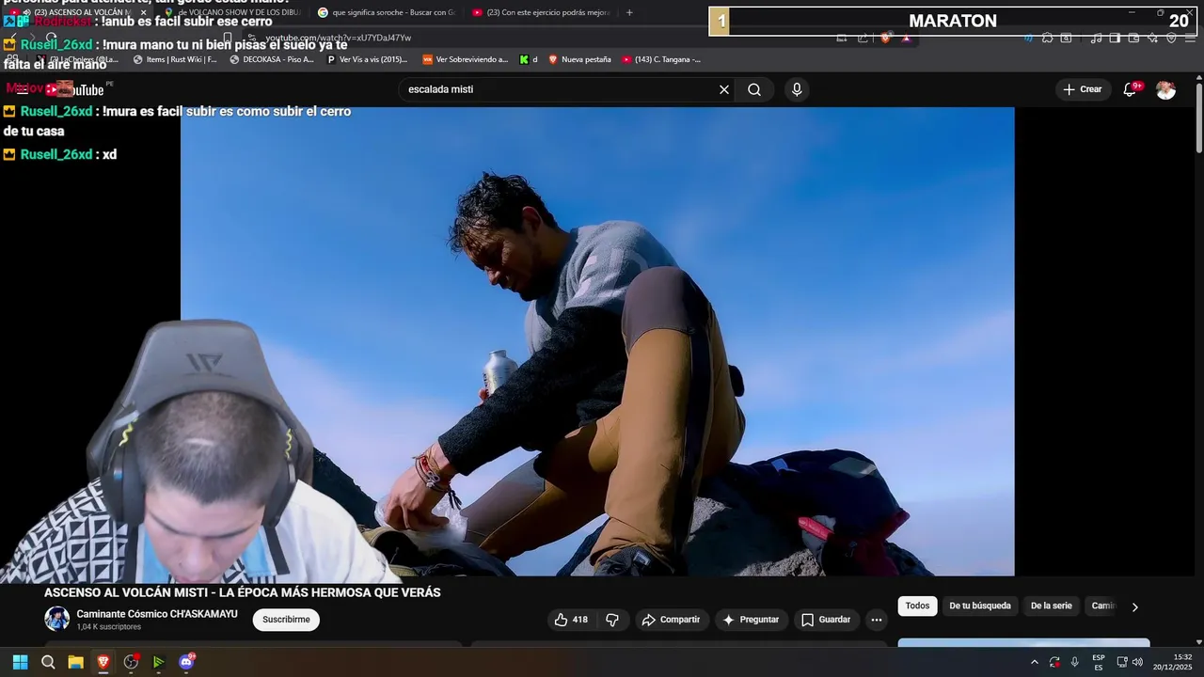The width and height of the screenshot is (1204, 677).
Task: Open the C. Tangana bookmark
Action: point(661,59)
